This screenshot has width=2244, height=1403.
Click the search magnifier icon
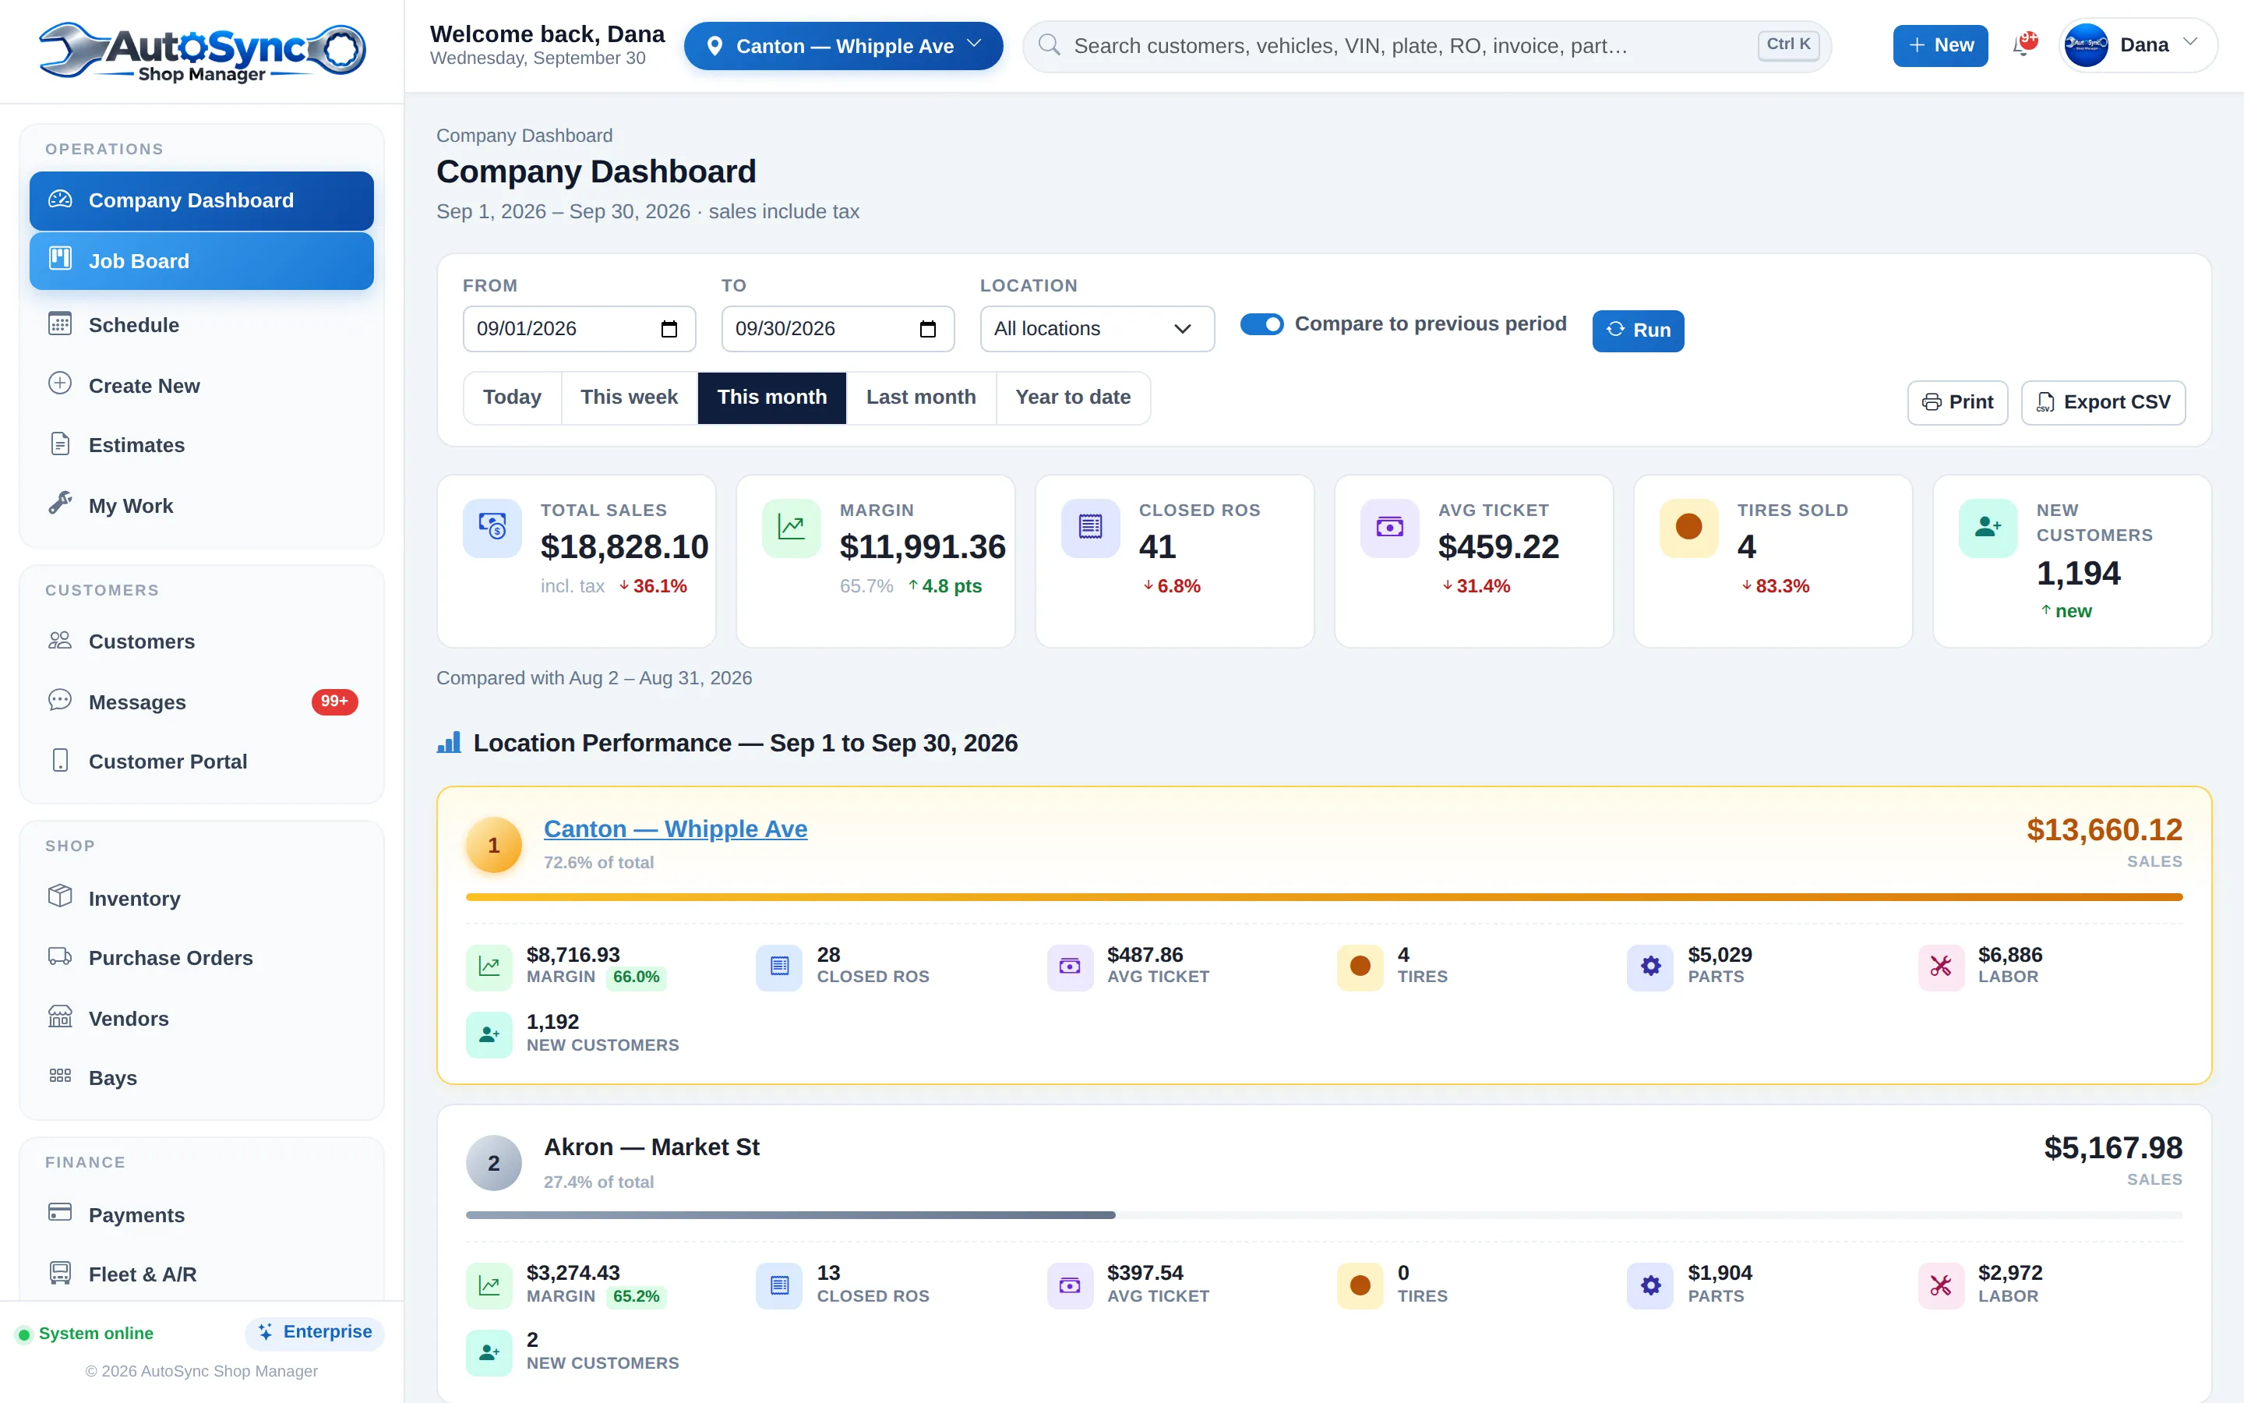tap(1049, 44)
